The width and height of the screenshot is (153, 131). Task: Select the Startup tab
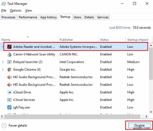(65, 17)
